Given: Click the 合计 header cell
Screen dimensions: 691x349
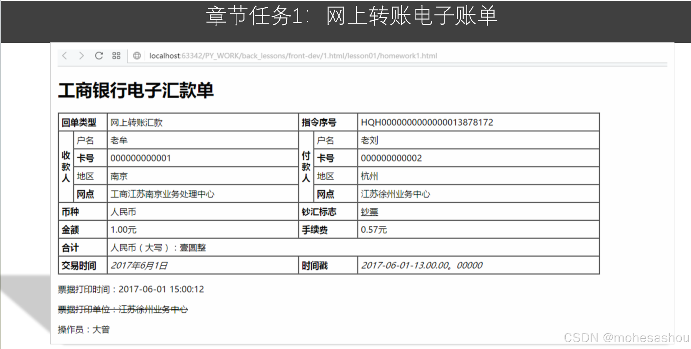Looking at the screenshot, I should 83,247.
